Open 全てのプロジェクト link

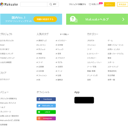tap(7, 41)
